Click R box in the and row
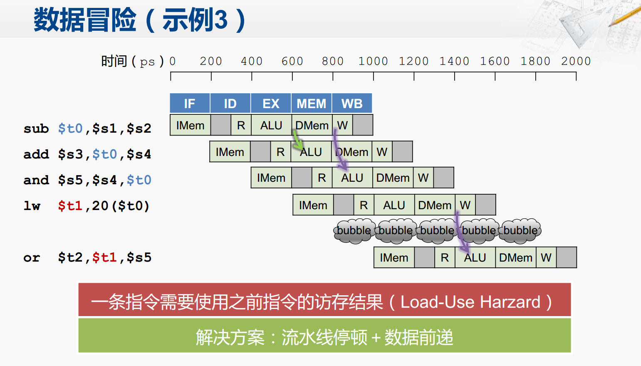This screenshot has height=366, width=641. click(322, 178)
